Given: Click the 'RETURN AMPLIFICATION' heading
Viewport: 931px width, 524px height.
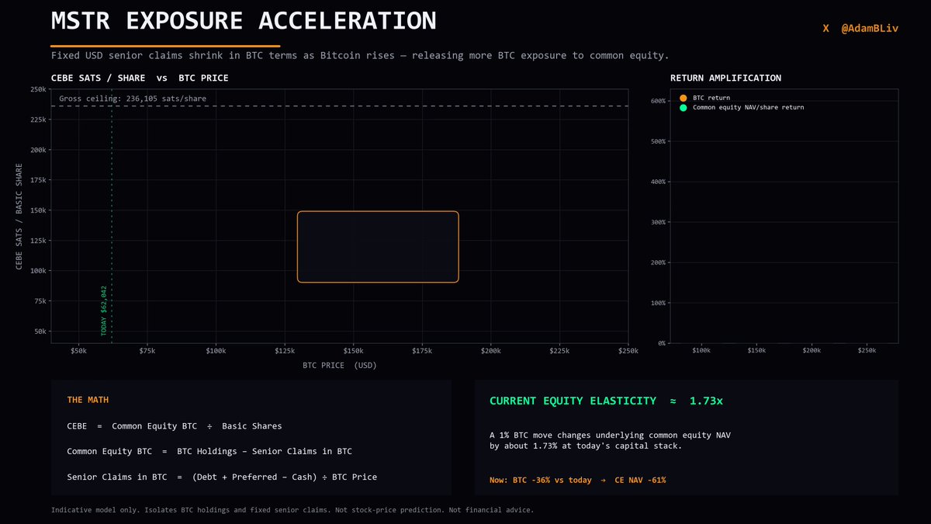Looking at the screenshot, I should point(725,78).
